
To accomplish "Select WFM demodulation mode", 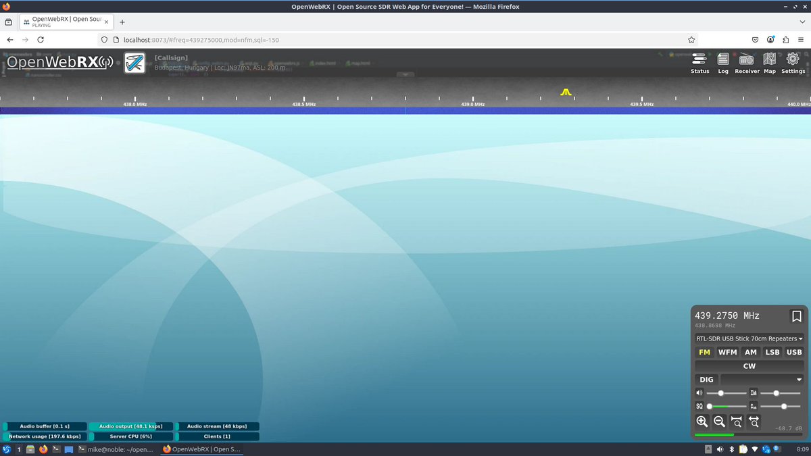I will pos(728,352).
